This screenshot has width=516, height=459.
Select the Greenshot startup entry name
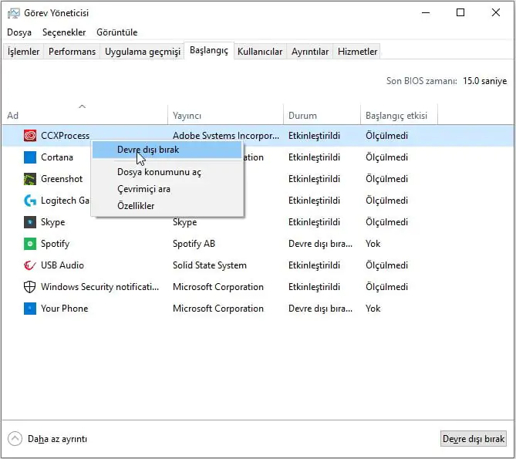(62, 179)
